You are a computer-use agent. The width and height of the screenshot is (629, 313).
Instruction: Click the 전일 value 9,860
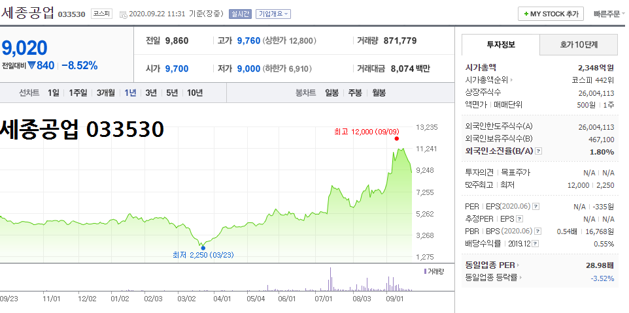coord(177,40)
